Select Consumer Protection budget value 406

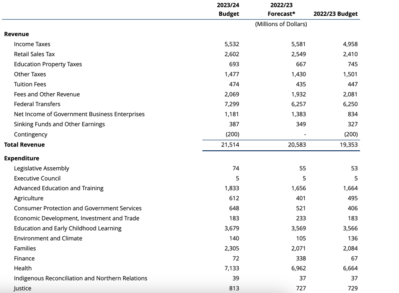353,208
